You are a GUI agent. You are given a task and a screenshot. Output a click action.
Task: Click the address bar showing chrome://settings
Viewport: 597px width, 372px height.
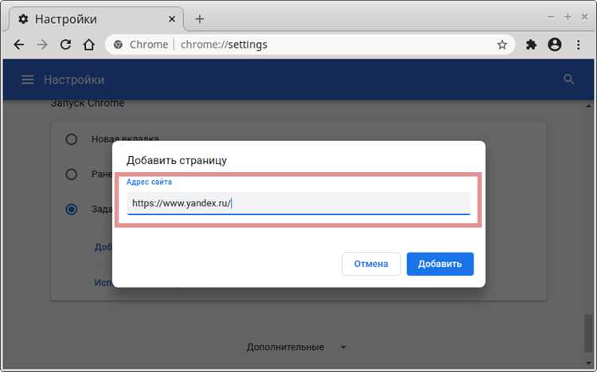point(309,45)
